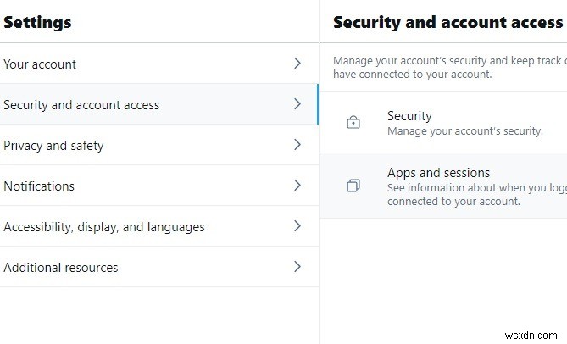Expand the Privacy and safety chevron
567x344 pixels.
click(x=297, y=145)
